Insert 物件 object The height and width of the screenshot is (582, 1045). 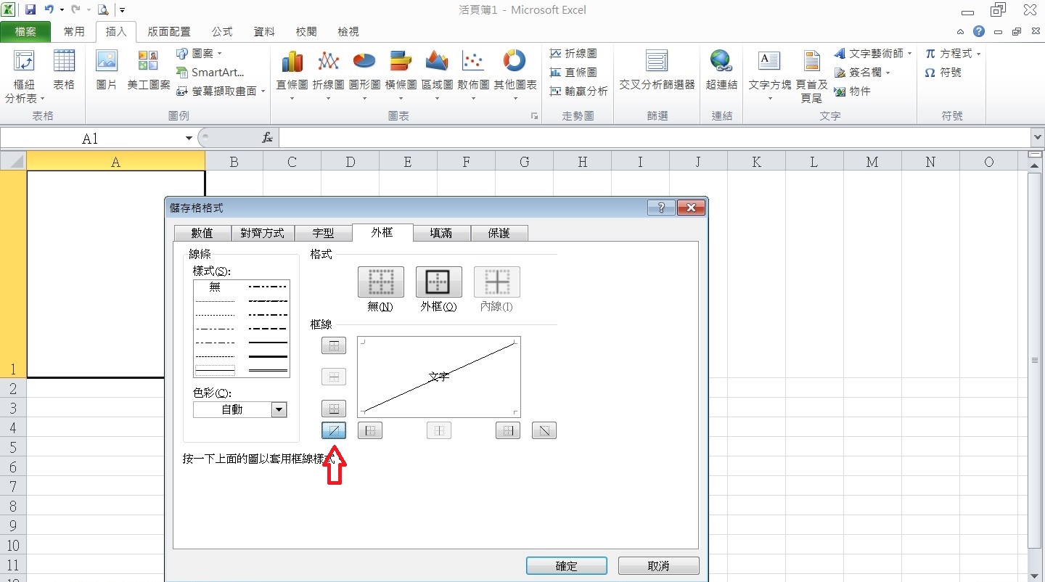tap(852, 91)
